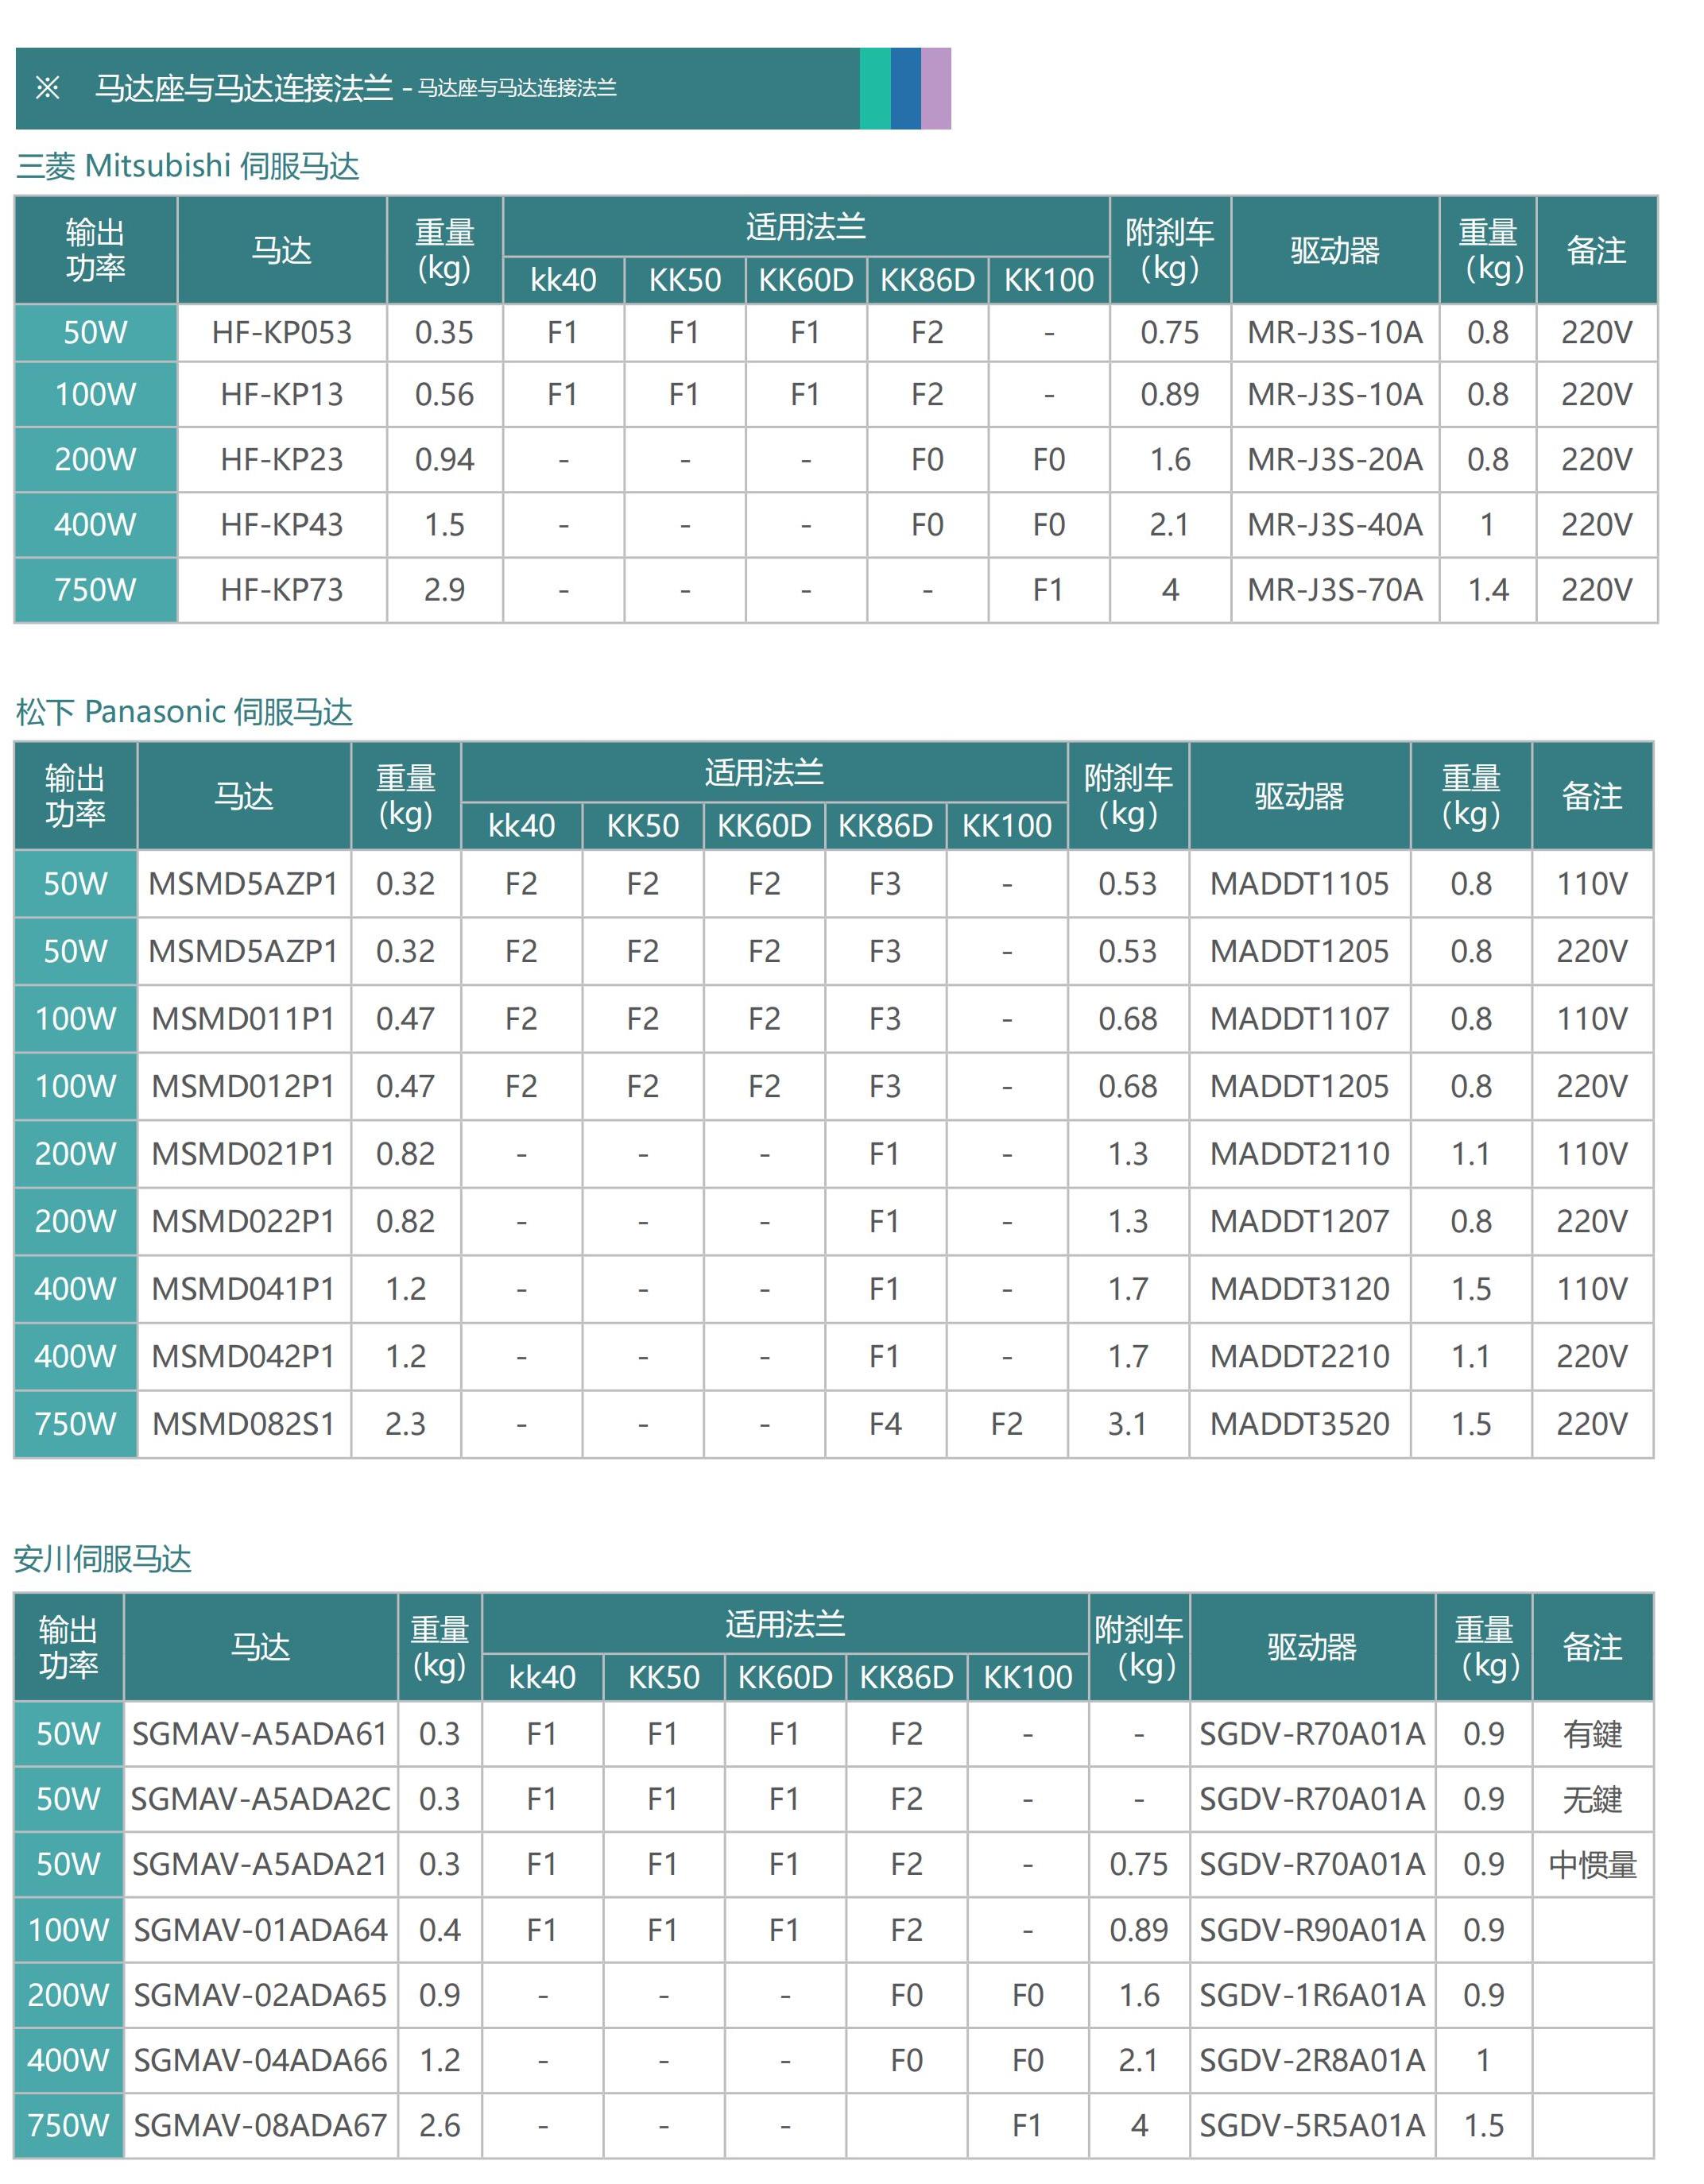This screenshot has width=1704, height=2184.
Task: Select Panasonic motor MSMD011P1
Action: pos(243,1018)
